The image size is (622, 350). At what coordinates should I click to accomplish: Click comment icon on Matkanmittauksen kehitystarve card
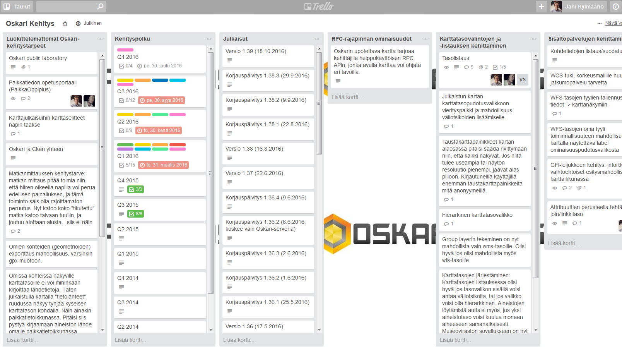coord(13,231)
